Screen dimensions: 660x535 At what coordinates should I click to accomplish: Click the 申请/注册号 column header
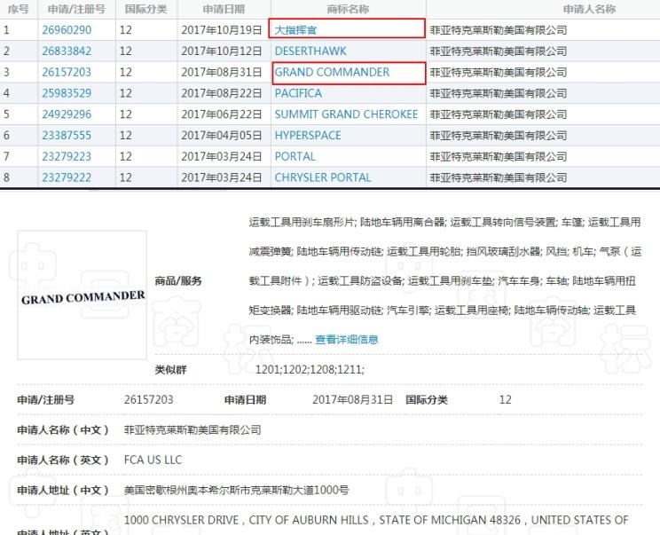[76, 9]
